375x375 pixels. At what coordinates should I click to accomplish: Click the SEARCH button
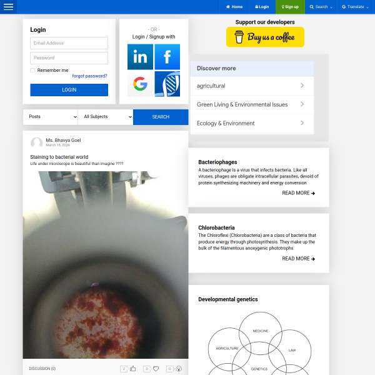coord(161,117)
